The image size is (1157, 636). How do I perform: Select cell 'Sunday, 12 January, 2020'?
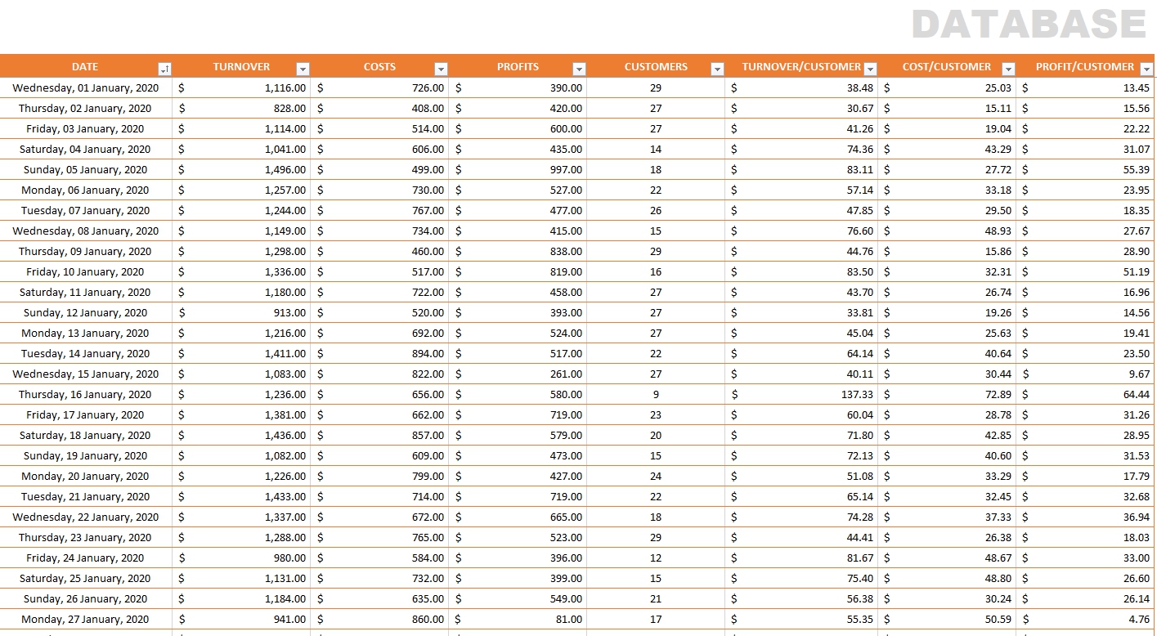coord(86,312)
